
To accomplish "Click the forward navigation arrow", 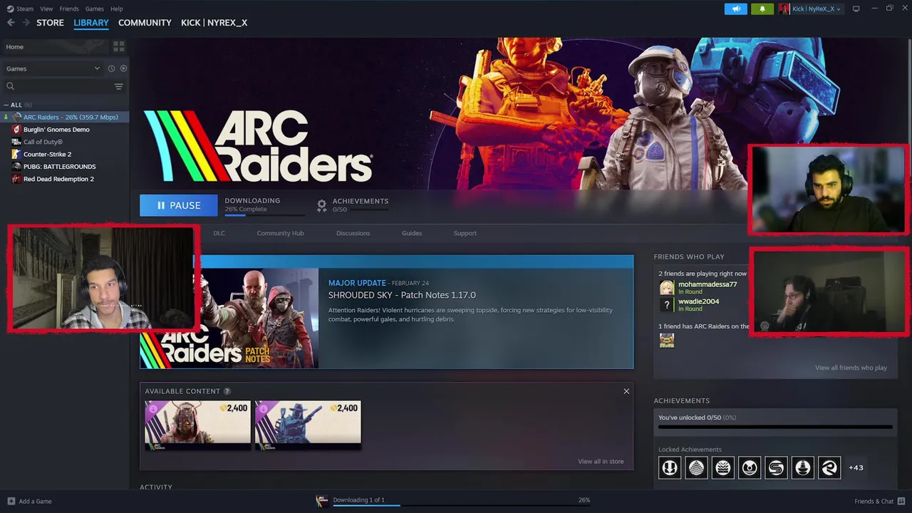I will 26,23.
